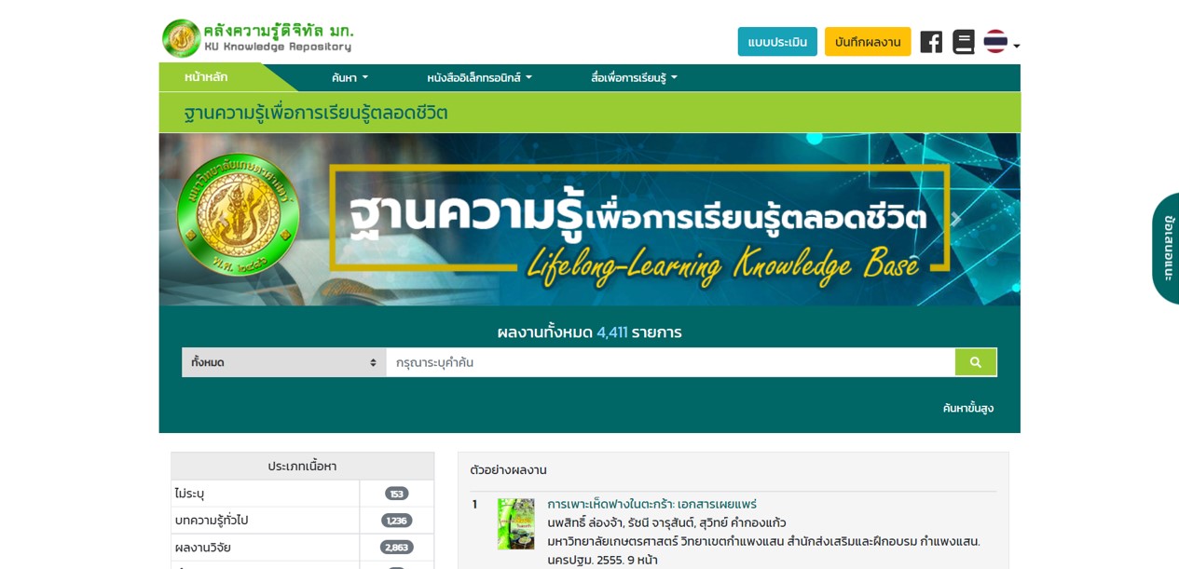This screenshot has height=569, width=1179.
Task: Open the Facebook page icon
Action: click(x=931, y=42)
